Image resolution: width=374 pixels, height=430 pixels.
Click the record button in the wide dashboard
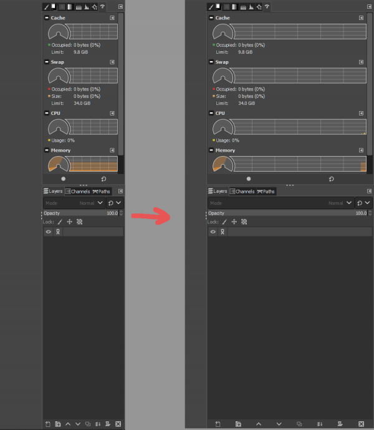coord(249,178)
